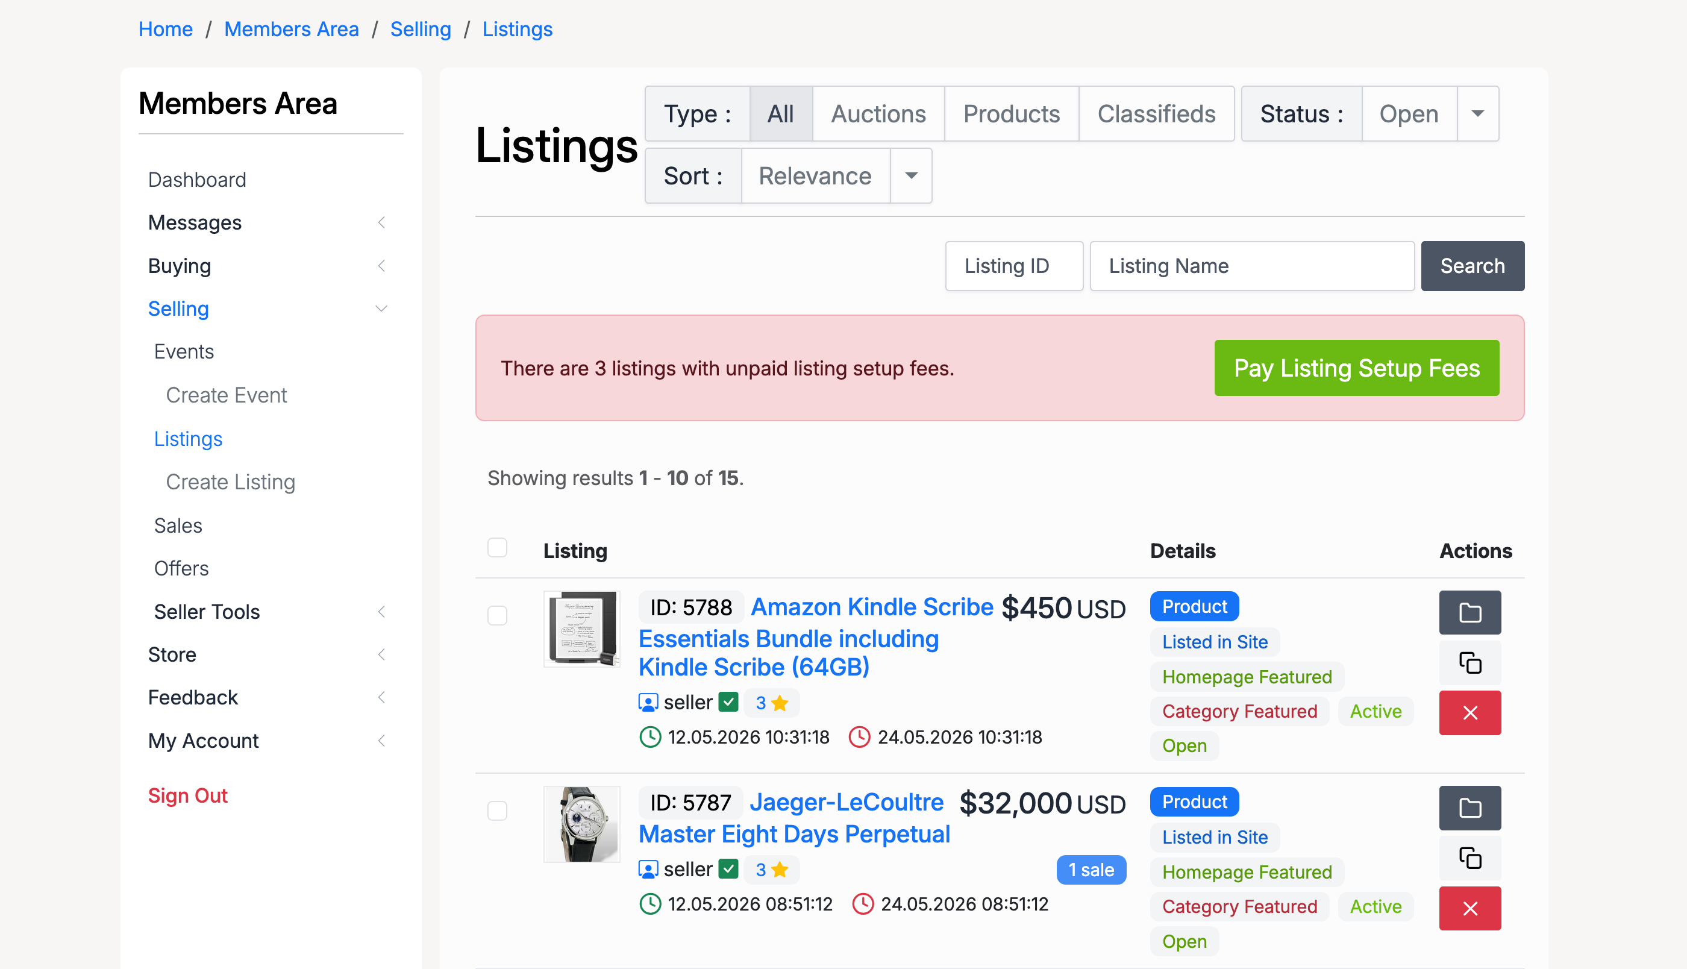
Task: Collapse the Selling menu
Action: (x=267, y=309)
